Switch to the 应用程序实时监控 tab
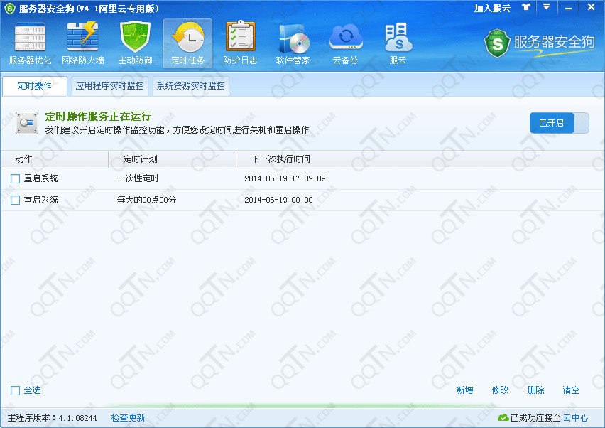 pyautogui.click(x=109, y=86)
